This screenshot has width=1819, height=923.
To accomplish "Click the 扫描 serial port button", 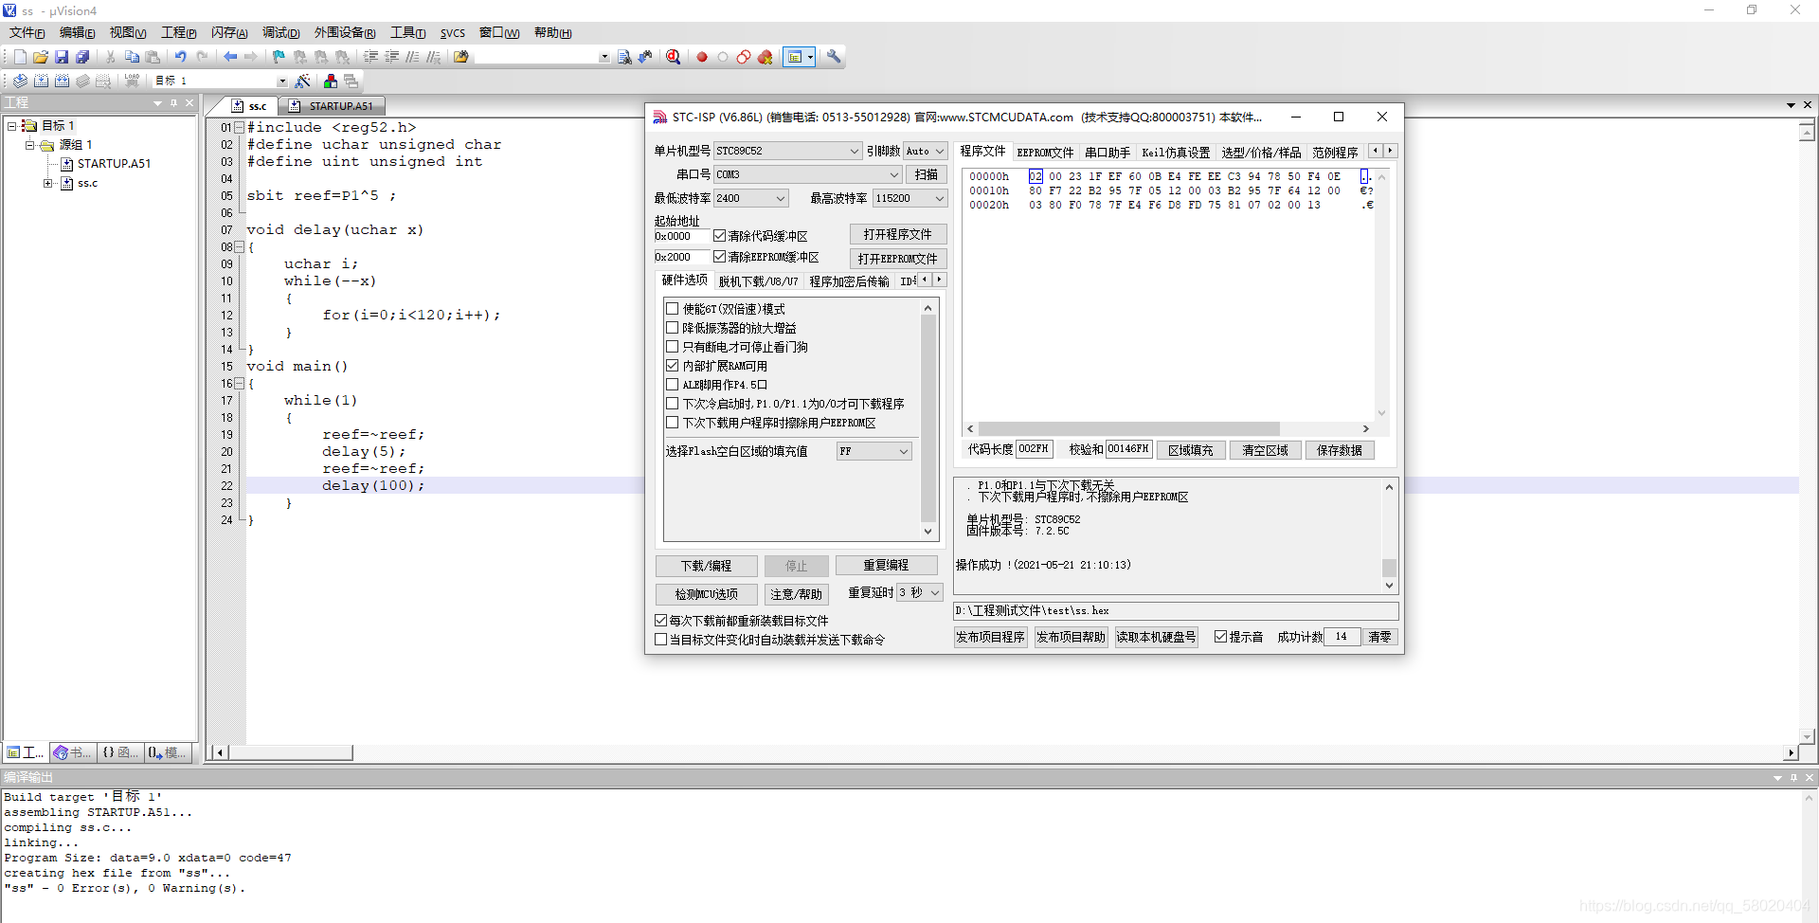I will click(x=926, y=174).
